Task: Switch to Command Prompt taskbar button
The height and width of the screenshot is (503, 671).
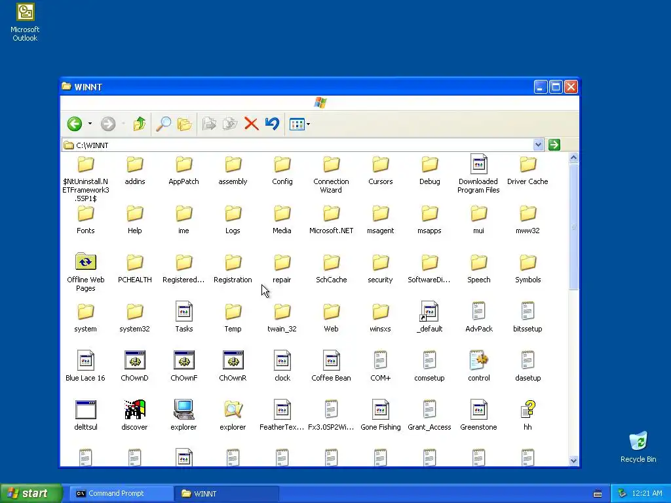Action: click(x=121, y=494)
